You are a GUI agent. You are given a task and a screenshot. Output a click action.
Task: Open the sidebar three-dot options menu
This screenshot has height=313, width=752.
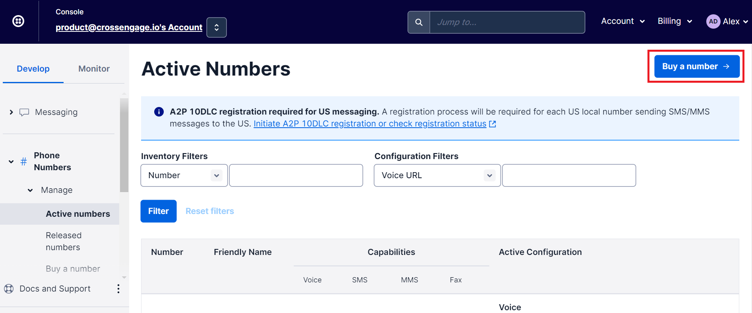coord(118,289)
